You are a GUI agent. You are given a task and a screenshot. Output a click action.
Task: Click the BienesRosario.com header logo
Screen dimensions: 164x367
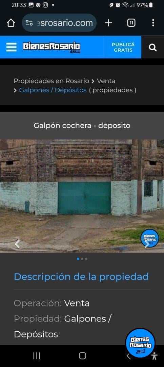pyautogui.click(x=52, y=48)
